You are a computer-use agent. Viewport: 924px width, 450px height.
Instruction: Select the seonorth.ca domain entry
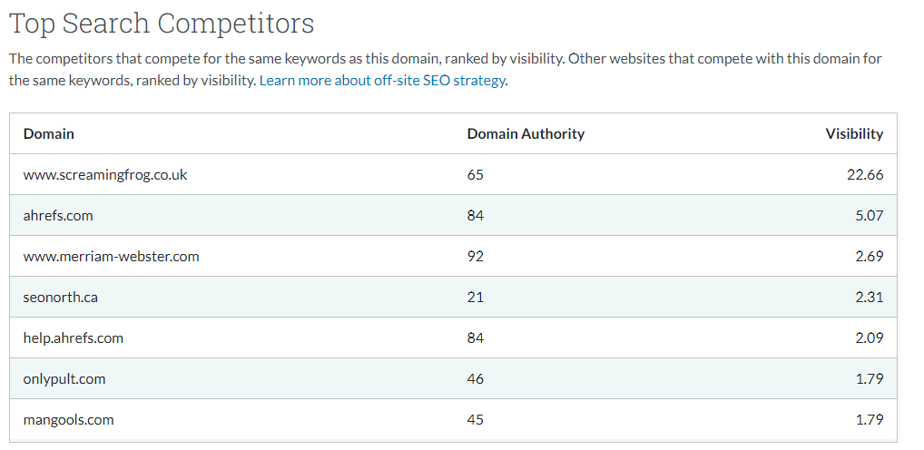61,297
